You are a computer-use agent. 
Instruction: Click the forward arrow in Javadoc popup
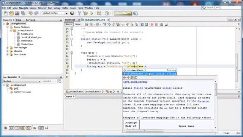(x=128, y=78)
